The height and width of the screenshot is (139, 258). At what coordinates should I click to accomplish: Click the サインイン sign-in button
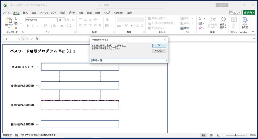click(222, 5)
